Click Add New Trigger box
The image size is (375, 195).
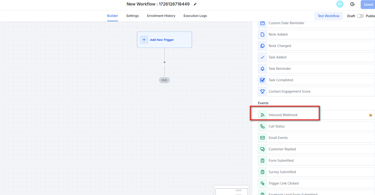pyautogui.click(x=164, y=40)
